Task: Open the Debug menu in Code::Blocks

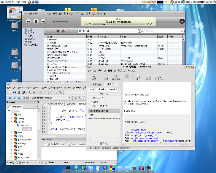Action: (x=51, y=88)
